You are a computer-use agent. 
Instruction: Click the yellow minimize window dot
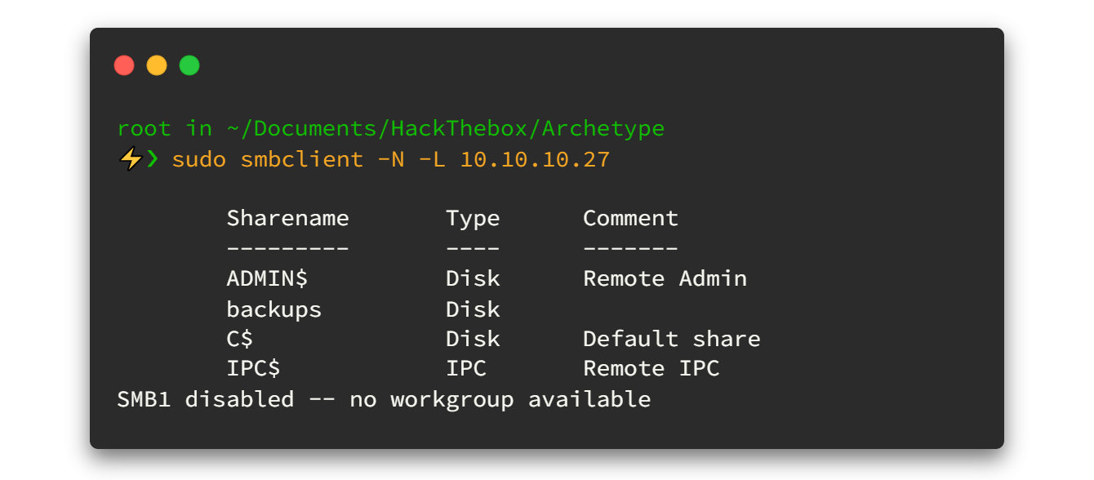point(157,65)
